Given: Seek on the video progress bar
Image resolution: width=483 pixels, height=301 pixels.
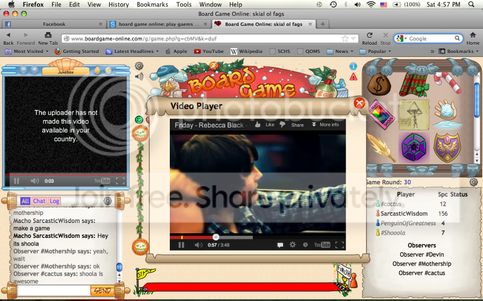Looking at the screenshot, I should 258,237.
